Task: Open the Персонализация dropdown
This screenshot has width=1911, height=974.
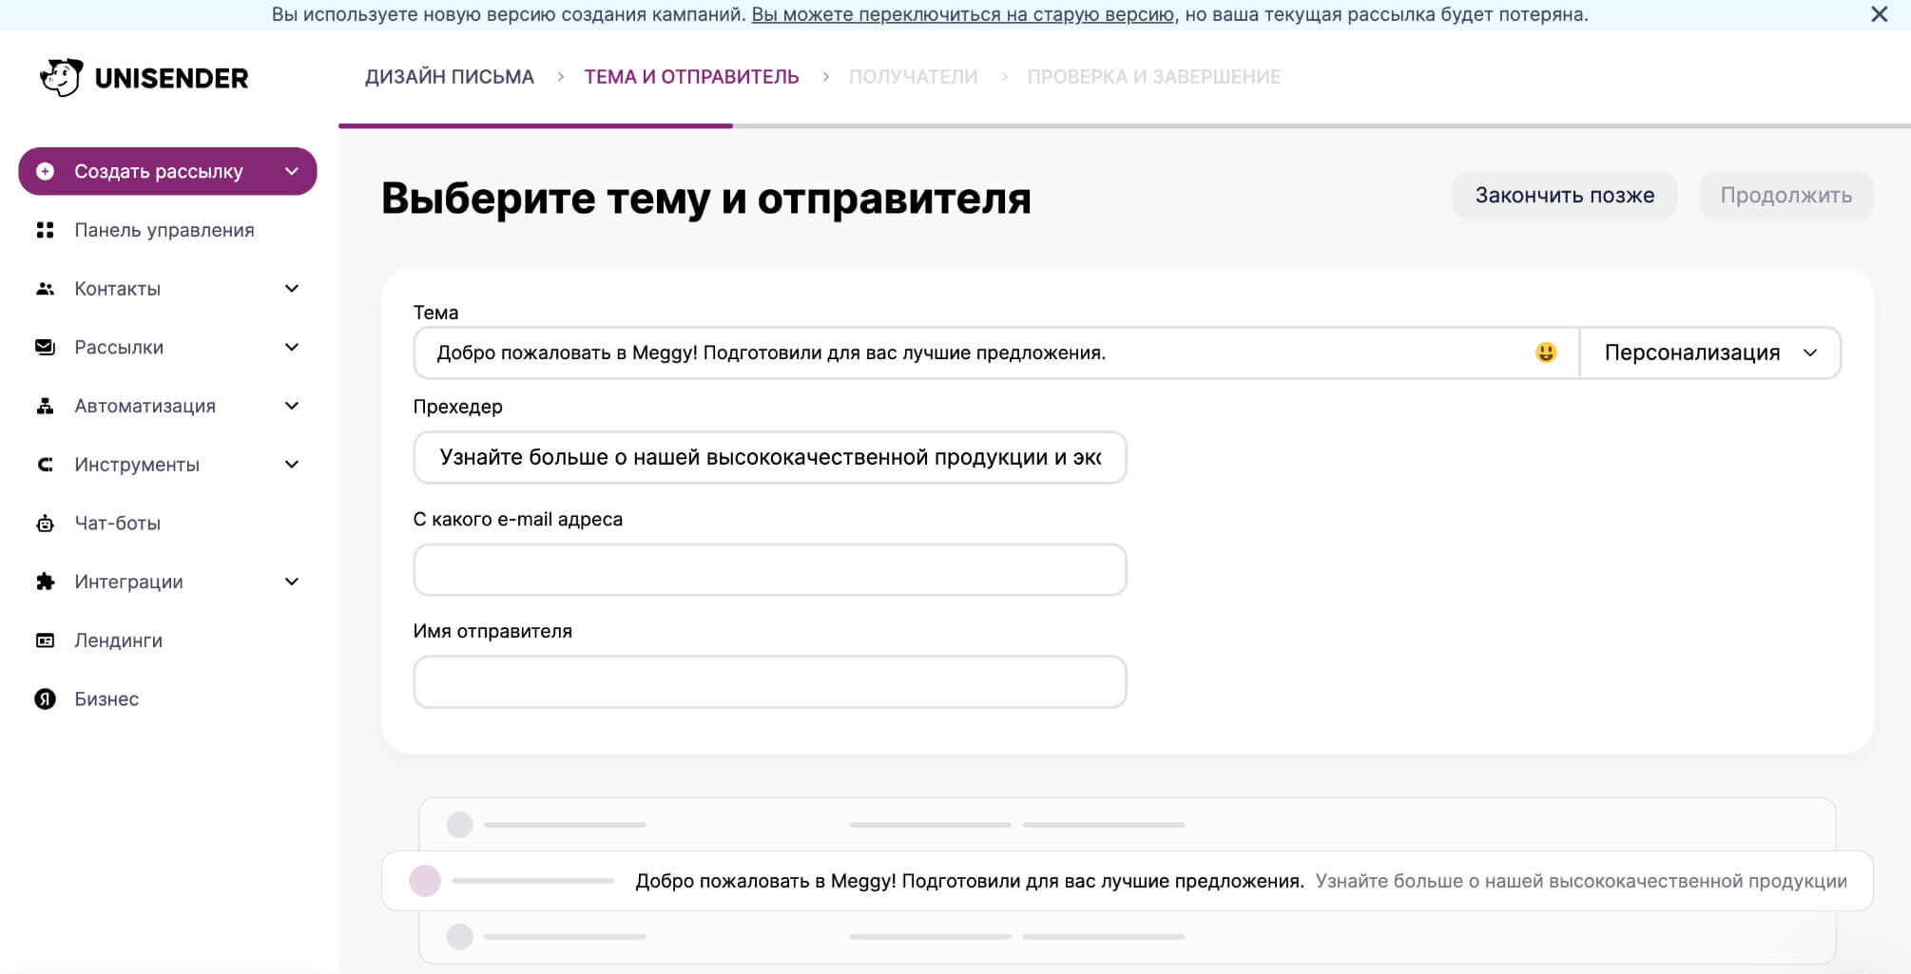Action: [x=1709, y=353]
